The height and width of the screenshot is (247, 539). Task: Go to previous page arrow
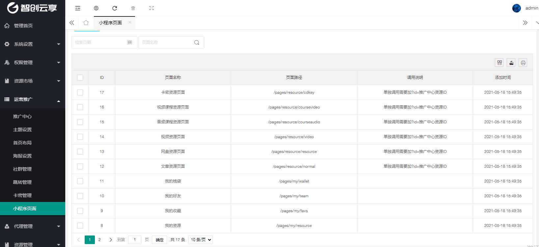(x=78, y=240)
